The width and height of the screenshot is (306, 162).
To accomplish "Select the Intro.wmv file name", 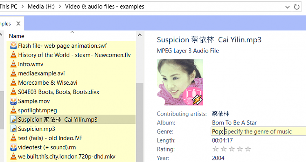I will (x=31, y=64).
